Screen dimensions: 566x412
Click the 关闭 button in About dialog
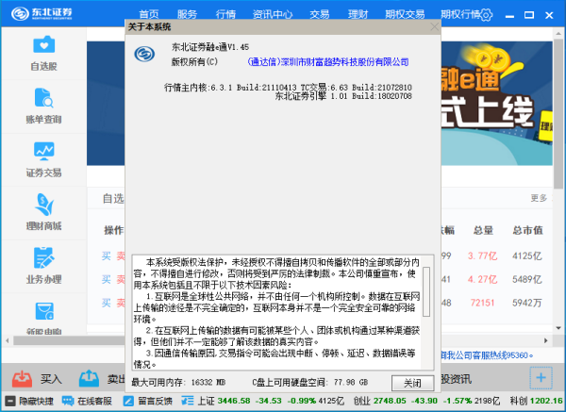[x=412, y=383]
